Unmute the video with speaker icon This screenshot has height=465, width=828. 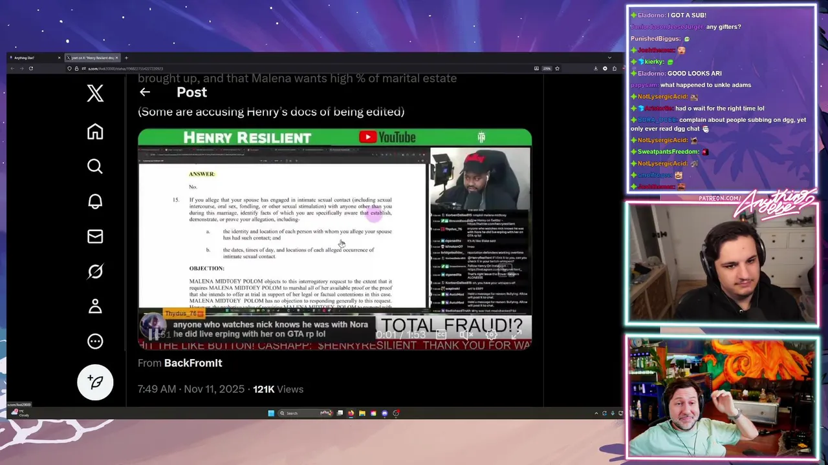coord(466,335)
